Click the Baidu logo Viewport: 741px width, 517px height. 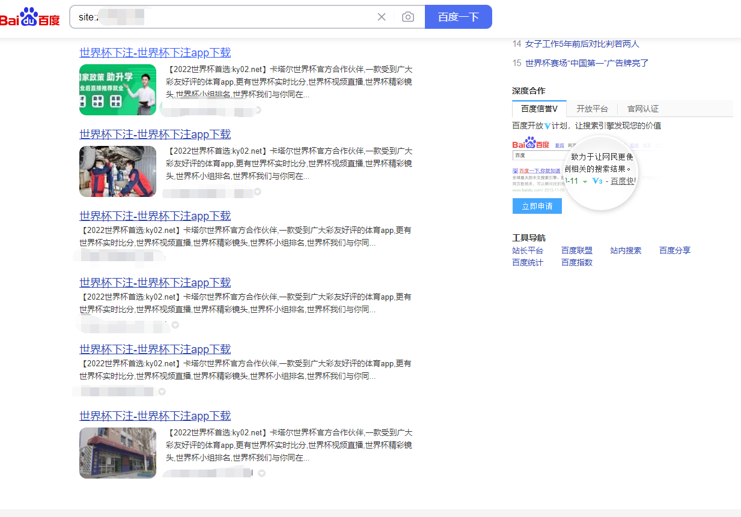(x=29, y=17)
